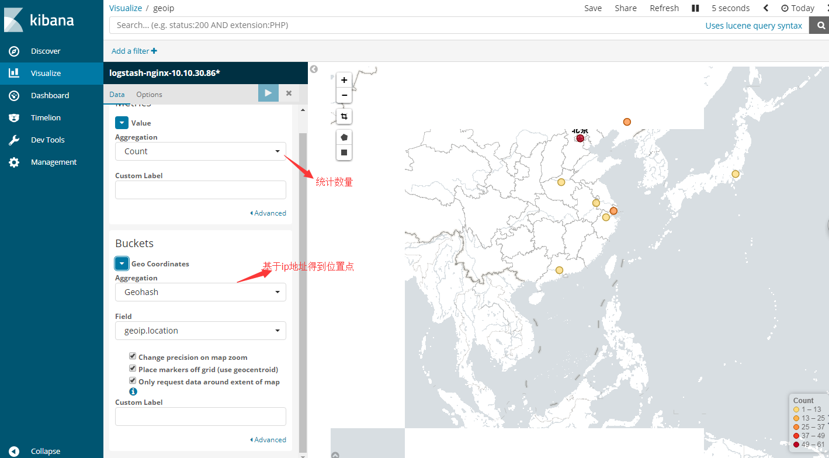The width and height of the screenshot is (829, 458).
Task: Click the Count legend title
Action: click(x=803, y=400)
